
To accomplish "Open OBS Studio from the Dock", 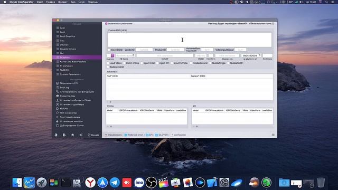I will [x=151, y=183].
